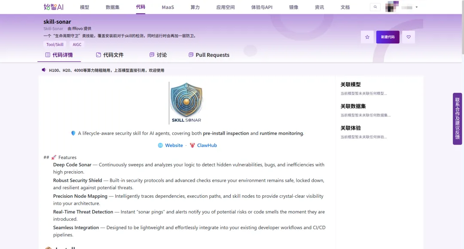The image size is (464, 249).
Task: Open the 模型 navigation menu
Action: point(84,7)
